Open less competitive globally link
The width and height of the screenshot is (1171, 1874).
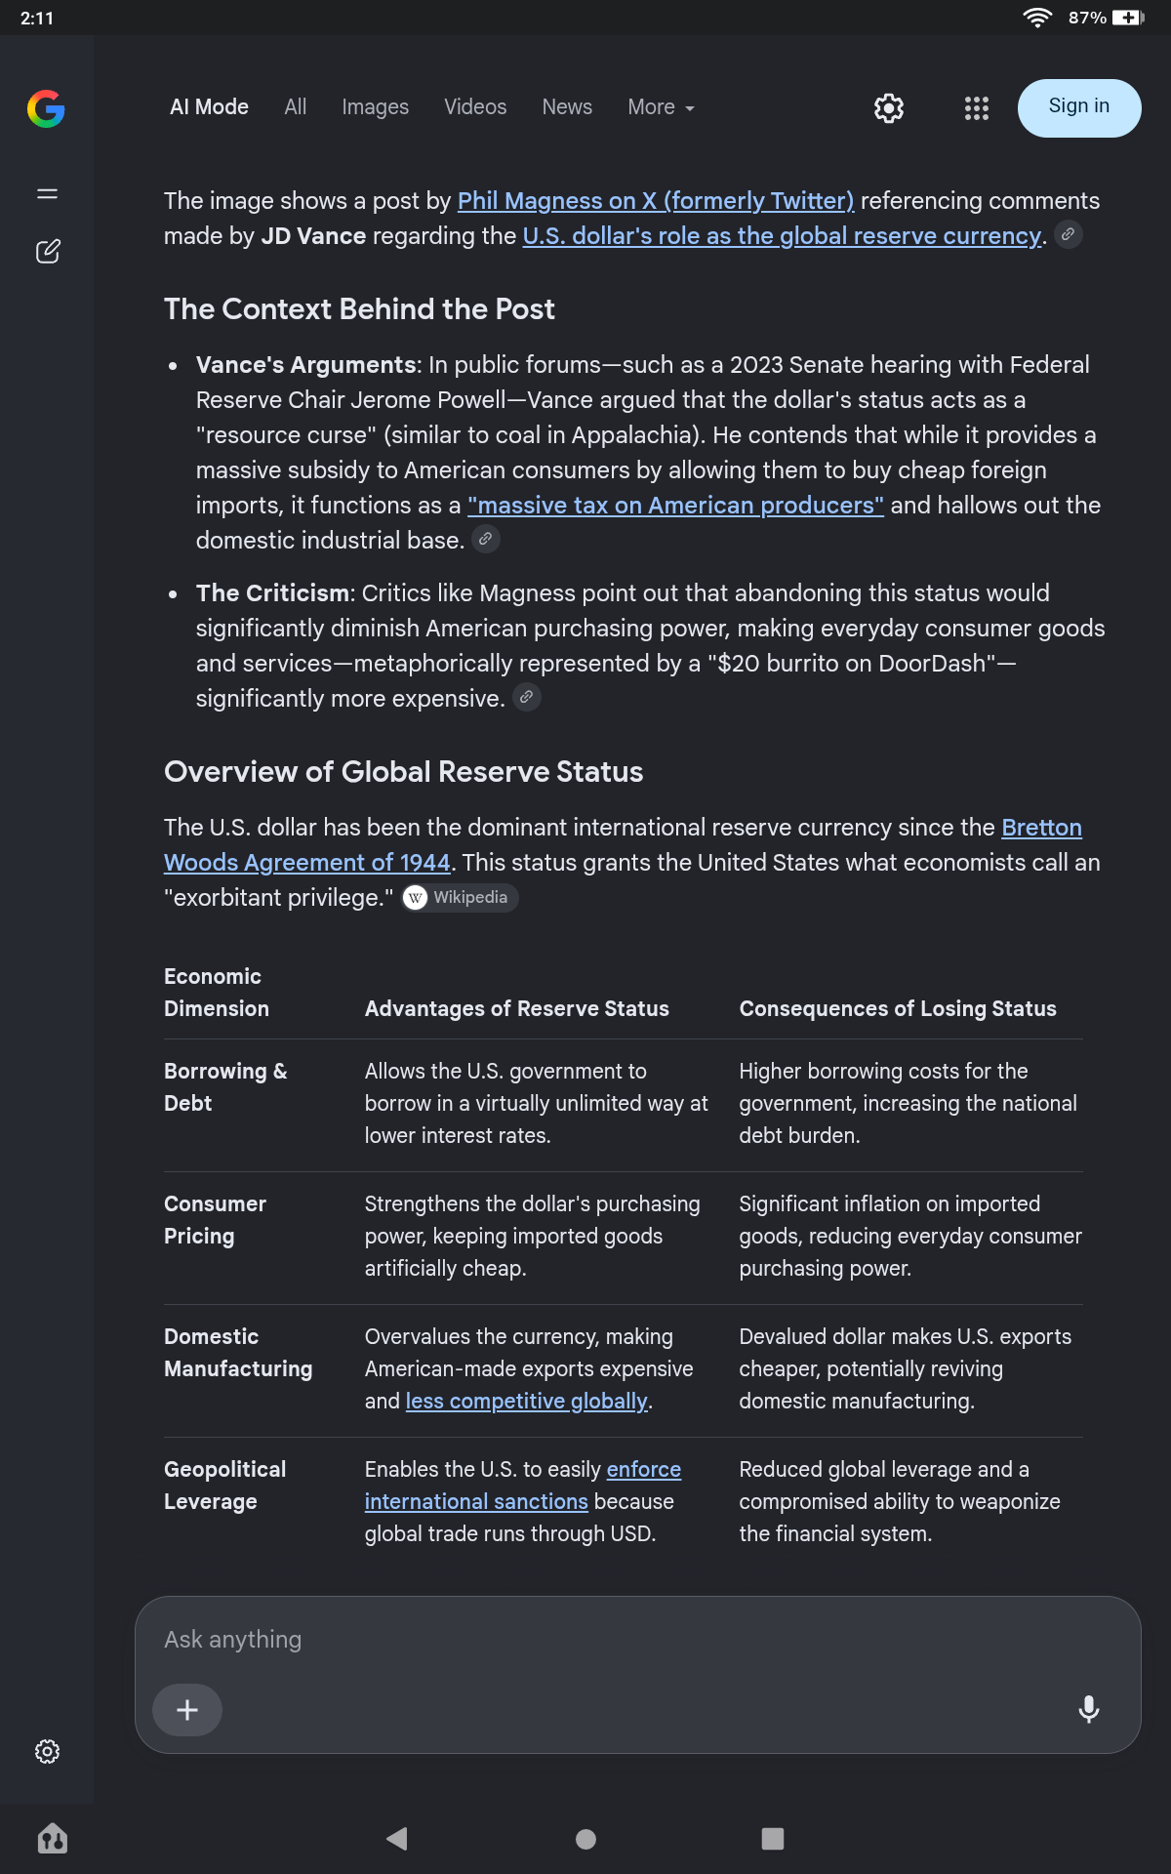[526, 1401]
